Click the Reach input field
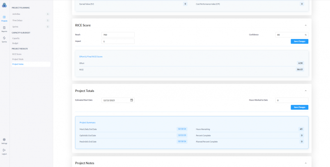The width and height of the screenshot is (330, 167). click(118, 35)
